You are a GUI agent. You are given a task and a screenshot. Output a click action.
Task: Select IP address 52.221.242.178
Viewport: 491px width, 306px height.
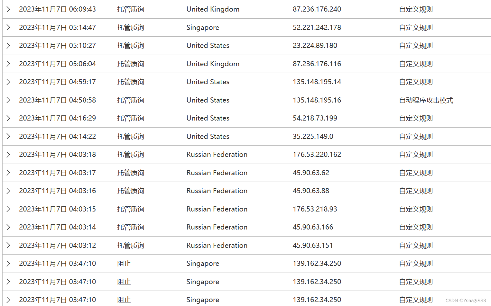coord(317,28)
